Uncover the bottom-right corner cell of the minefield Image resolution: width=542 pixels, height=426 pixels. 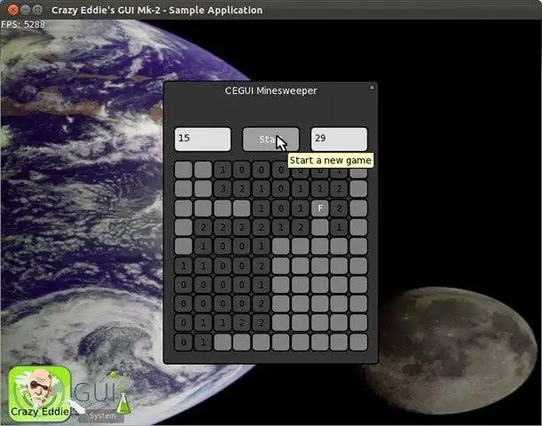pyautogui.click(x=358, y=342)
